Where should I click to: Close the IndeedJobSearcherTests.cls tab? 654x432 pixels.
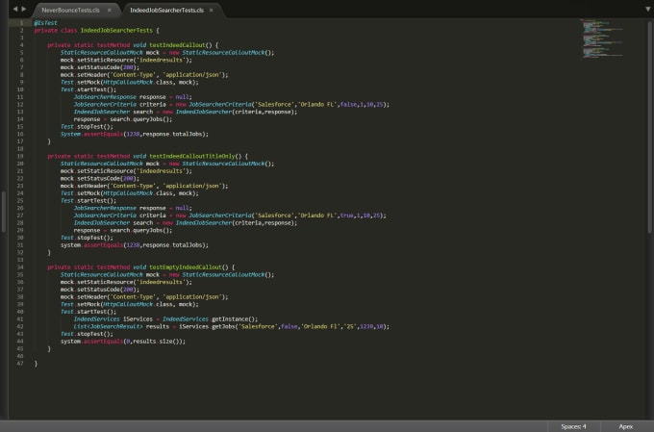coord(211,10)
